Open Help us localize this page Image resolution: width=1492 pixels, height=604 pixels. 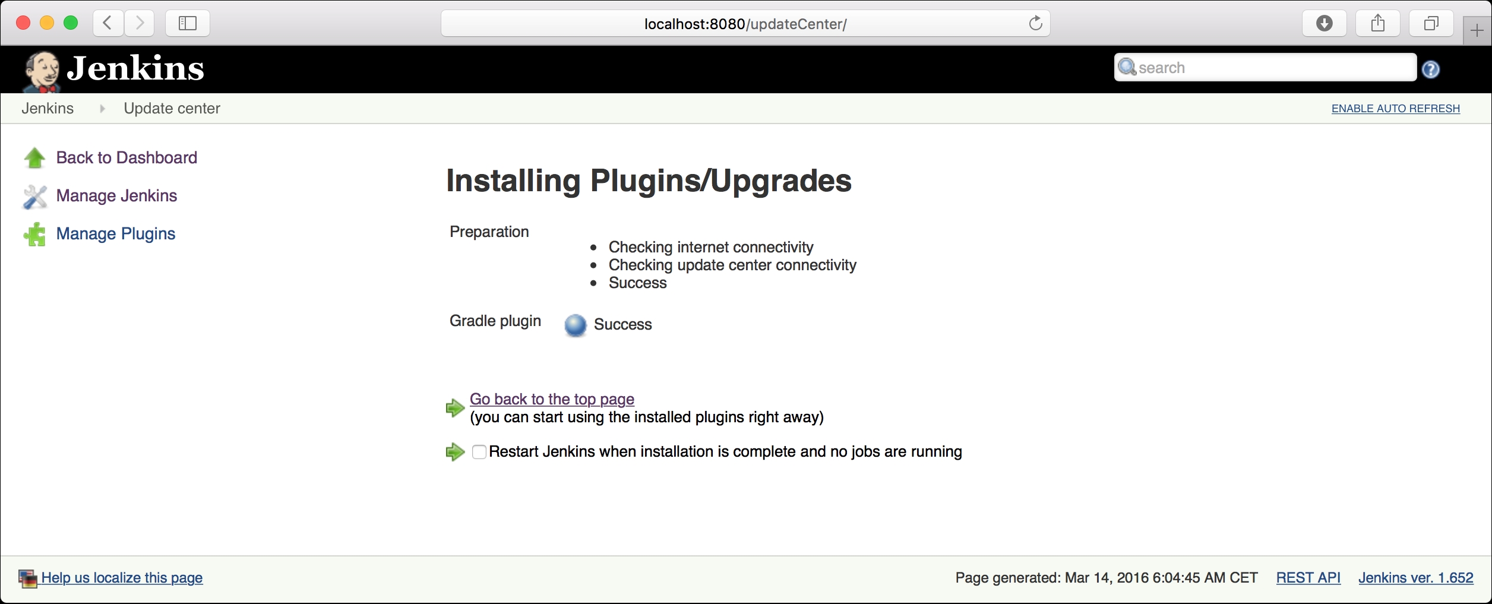(x=122, y=578)
